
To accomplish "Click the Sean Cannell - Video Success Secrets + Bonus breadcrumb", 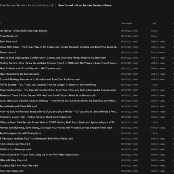I will coord(85,5).
